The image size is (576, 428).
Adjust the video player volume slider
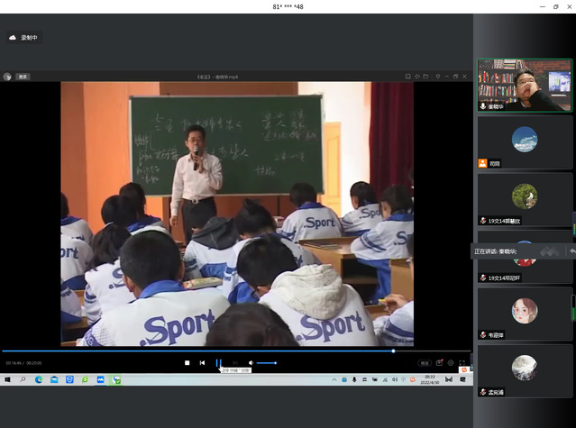(267, 363)
